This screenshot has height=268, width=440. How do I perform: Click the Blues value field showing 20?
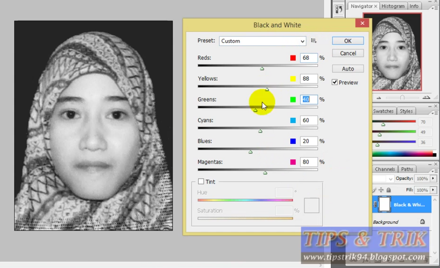pyautogui.click(x=309, y=141)
